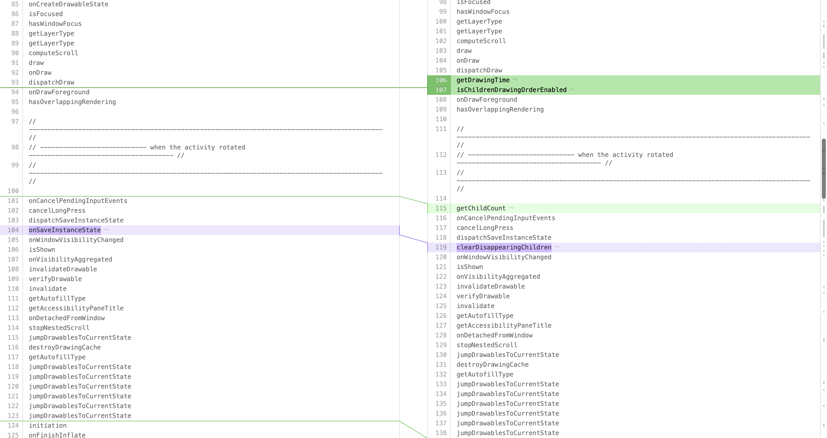
Task: Click onCancelPendingInputEvents in the left pane
Action: (x=78, y=201)
